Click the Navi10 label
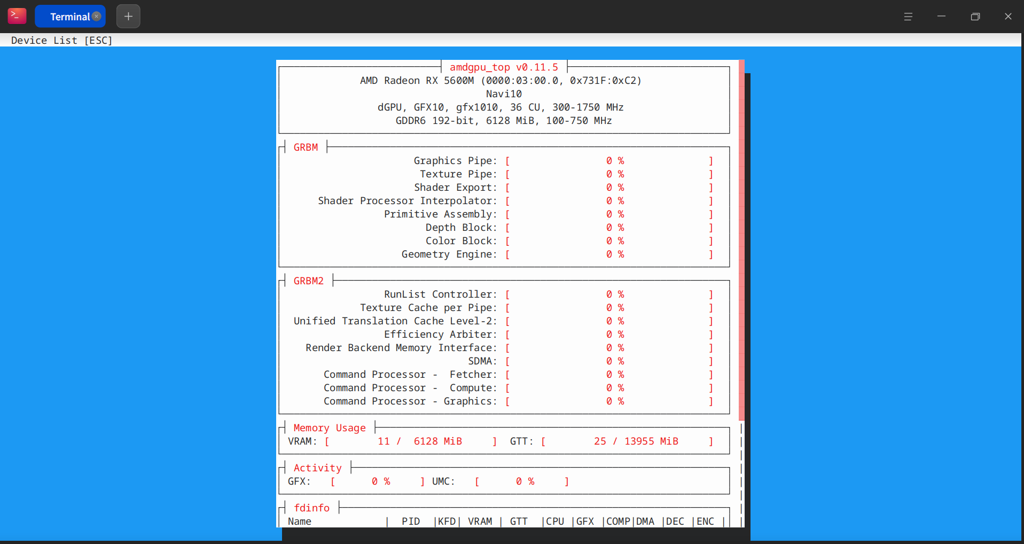 504,94
